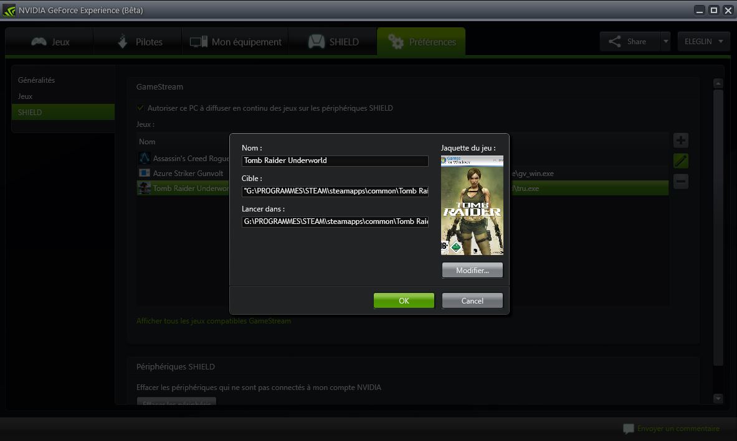
Task: Click the Tomb Raider Underworld list icon
Action: click(x=143, y=188)
